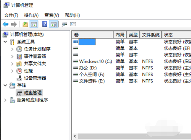Screen dimensions: 191x140
Task: Open the 帮助(H) menu
Action: point(72,15)
